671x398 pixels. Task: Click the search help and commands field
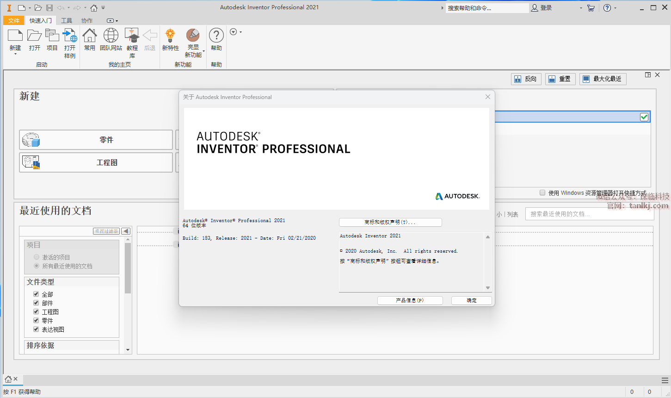click(x=486, y=8)
